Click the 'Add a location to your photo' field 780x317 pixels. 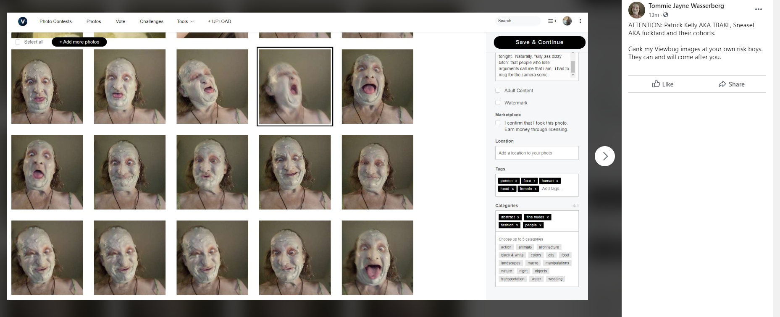pyautogui.click(x=537, y=153)
